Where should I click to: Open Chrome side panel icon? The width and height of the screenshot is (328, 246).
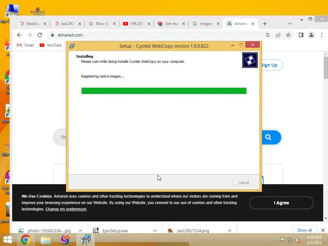coord(301,35)
